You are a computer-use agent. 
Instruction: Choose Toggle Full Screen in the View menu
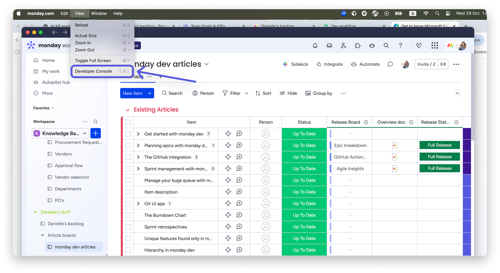[x=102, y=60]
